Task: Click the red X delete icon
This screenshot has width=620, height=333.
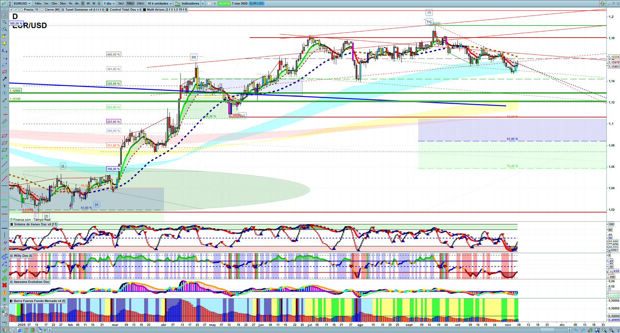Action: (x=5, y=285)
